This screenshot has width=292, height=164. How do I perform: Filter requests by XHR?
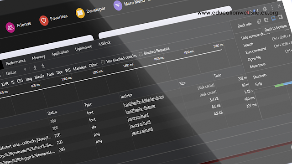5,84
